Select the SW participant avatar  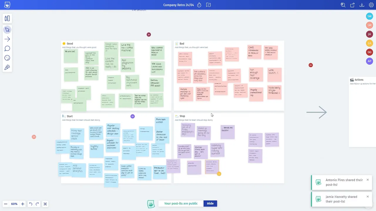pyautogui.click(x=370, y=16)
